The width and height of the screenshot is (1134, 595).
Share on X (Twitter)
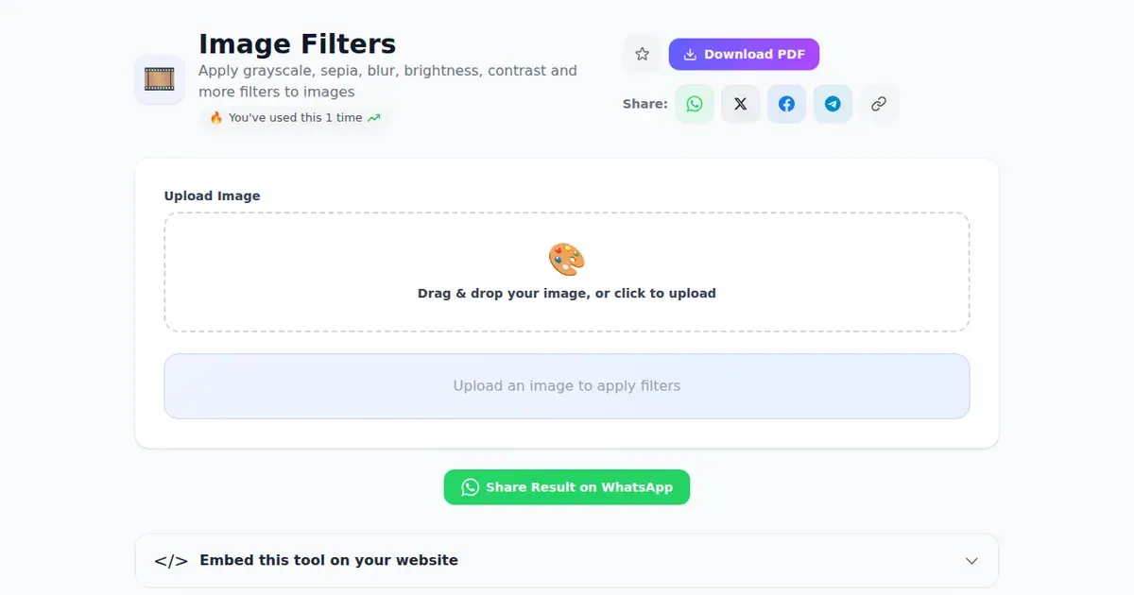pyautogui.click(x=741, y=104)
